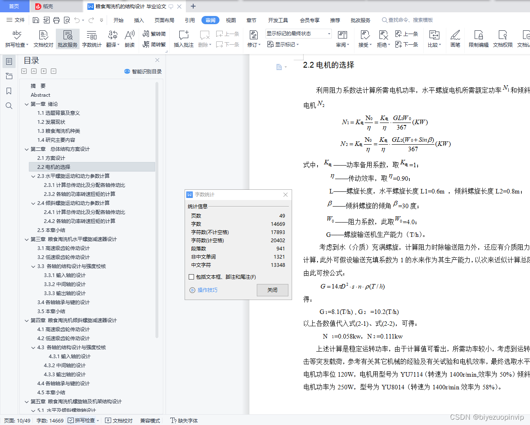Collapse the 第四章 倾斜螺旋减速器设计 node
The height and width of the screenshot is (425, 530).
(x=27, y=320)
